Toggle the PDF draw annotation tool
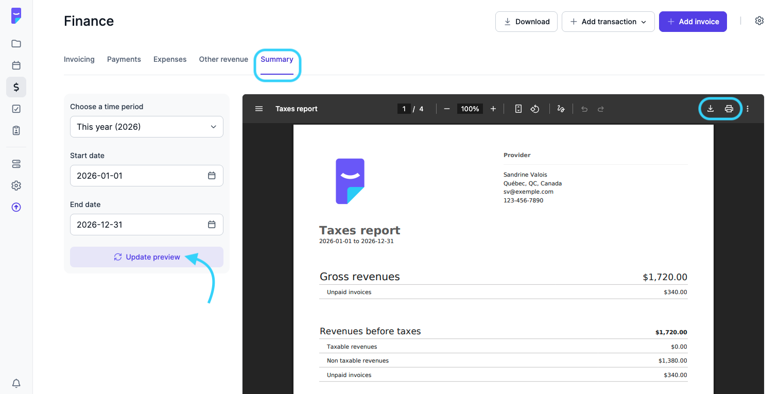779x394 pixels. (561, 109)
